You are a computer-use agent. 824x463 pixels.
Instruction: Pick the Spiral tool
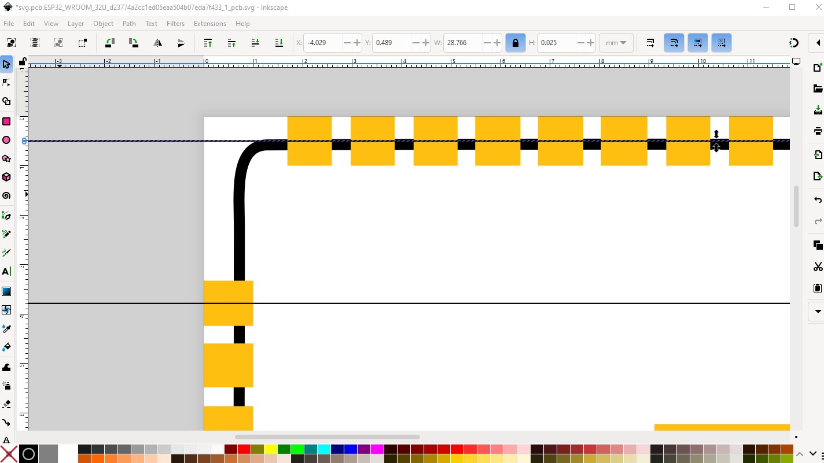tap(6, 195)
